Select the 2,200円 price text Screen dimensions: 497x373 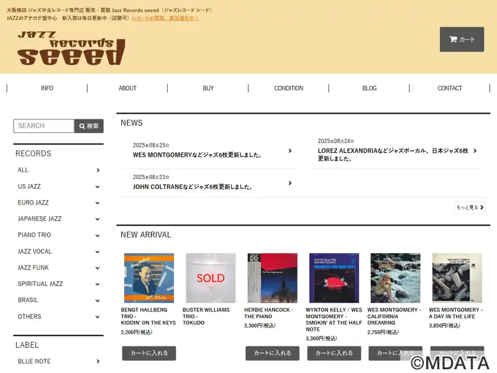(x=137, y=332)
